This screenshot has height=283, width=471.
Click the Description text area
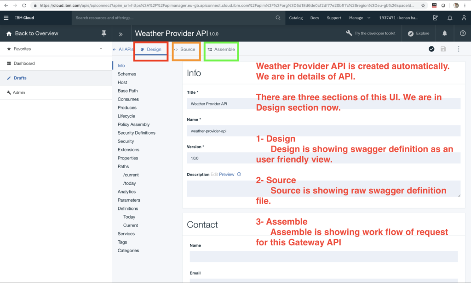(x=323, y=189)
